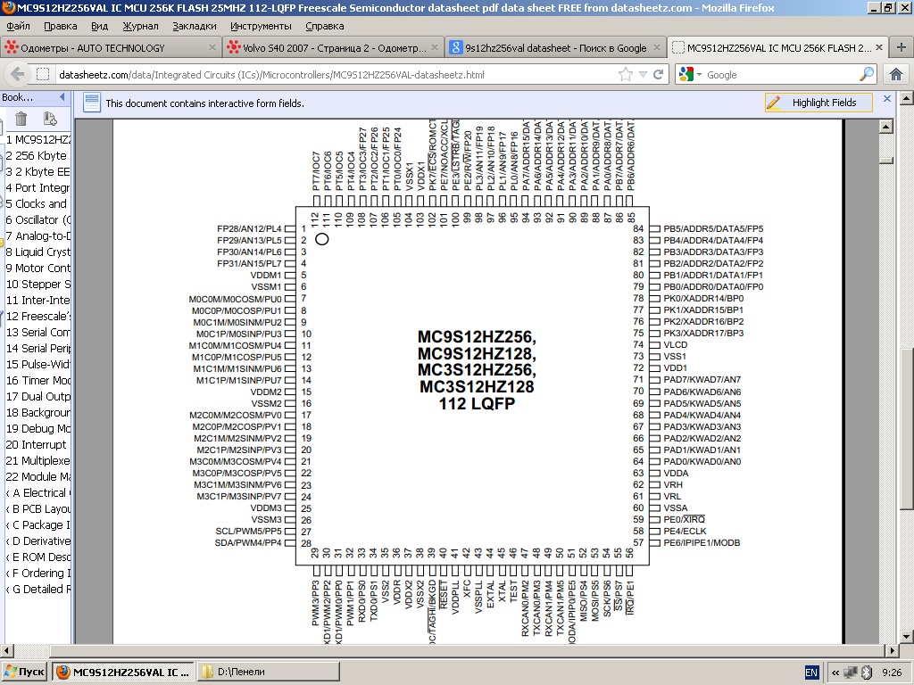
Task: Close the interactive form fields notification
Action: 887,99
